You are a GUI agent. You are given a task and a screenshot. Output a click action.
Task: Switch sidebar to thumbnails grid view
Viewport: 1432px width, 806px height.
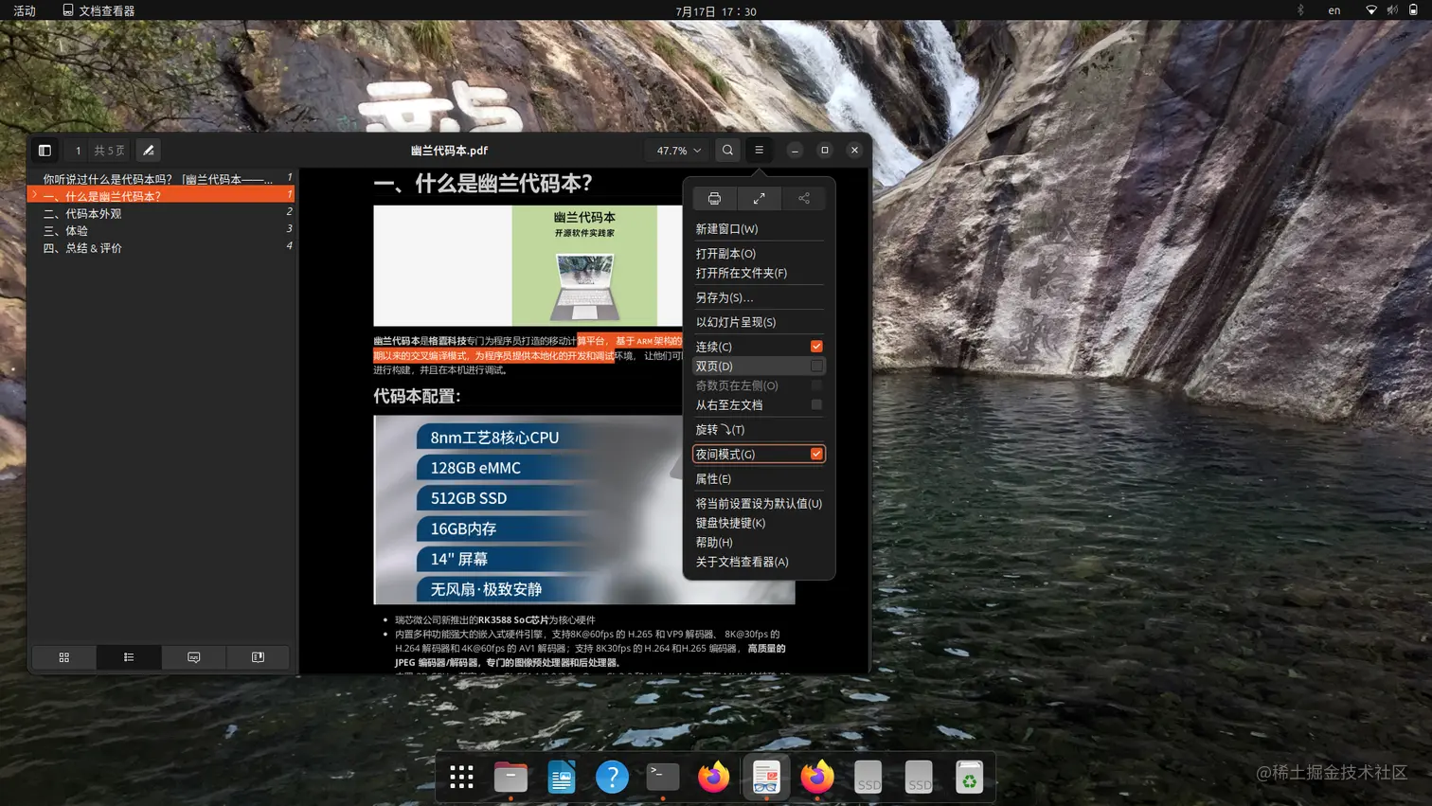click(x=63, y=656)
